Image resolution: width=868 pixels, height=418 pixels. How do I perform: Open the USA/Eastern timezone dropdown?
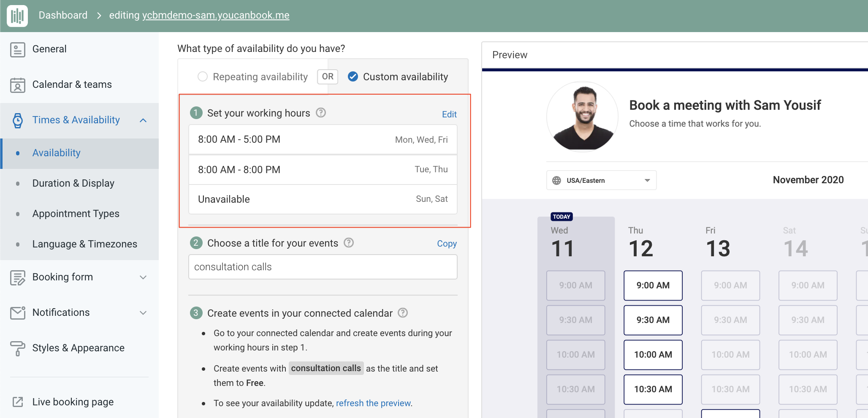[601, 180]
